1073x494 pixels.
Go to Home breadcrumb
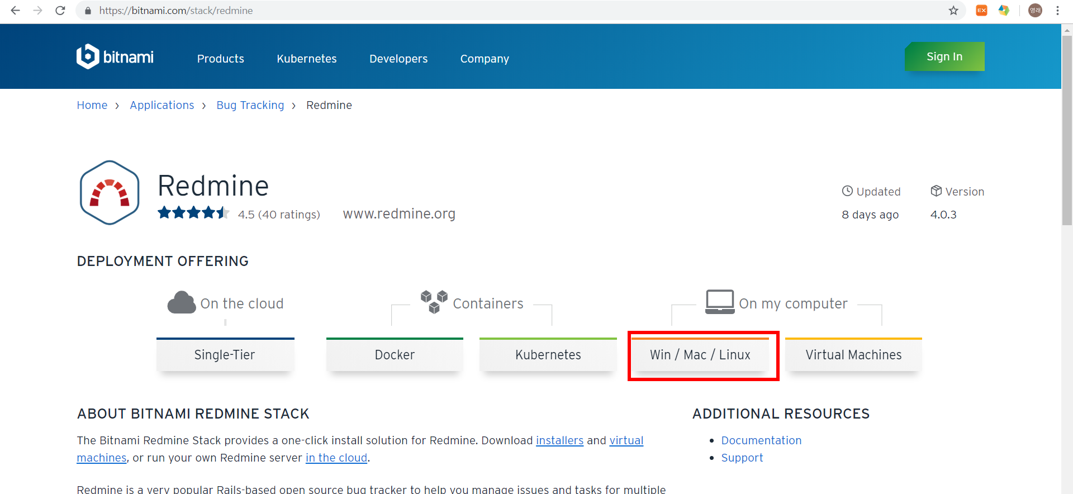click(x=92, y=105)
